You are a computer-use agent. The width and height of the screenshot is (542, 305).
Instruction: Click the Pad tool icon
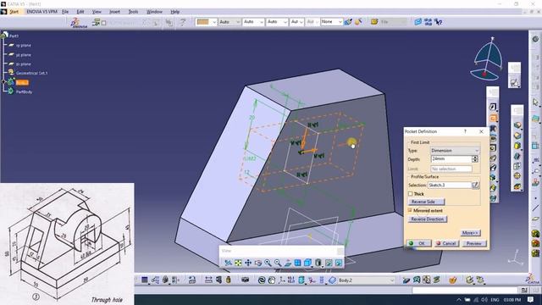[493, 107]
